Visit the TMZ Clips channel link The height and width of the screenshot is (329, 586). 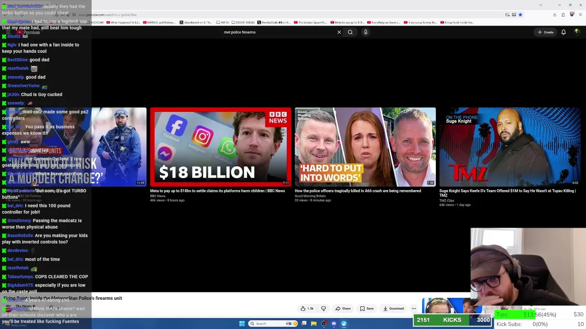(x=447, y=201)
